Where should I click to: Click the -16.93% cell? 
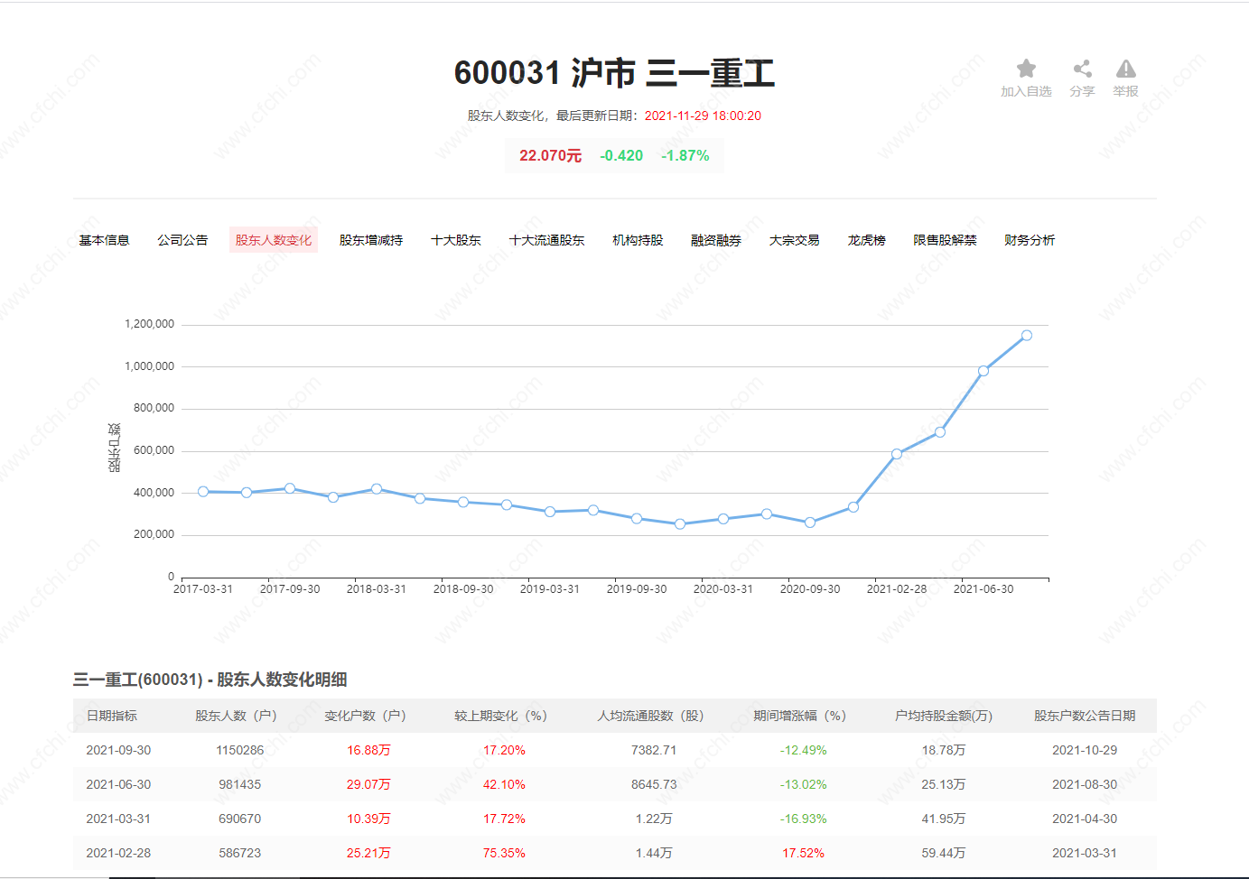(x=803, y=819)
